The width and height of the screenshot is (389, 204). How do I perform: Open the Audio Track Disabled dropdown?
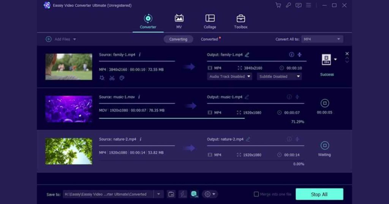[x=229, y=76]
